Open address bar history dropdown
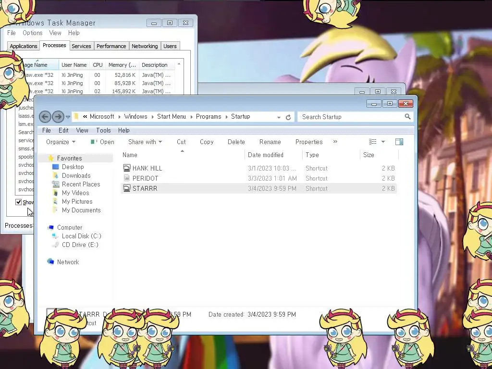The image size is (492, 369). 279,117
